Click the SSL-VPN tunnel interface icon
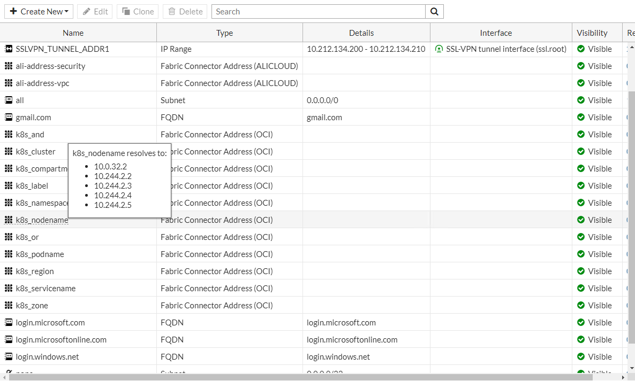Viewport: 635px width, 381px height. pyautogui.click(x=439, y=49)
